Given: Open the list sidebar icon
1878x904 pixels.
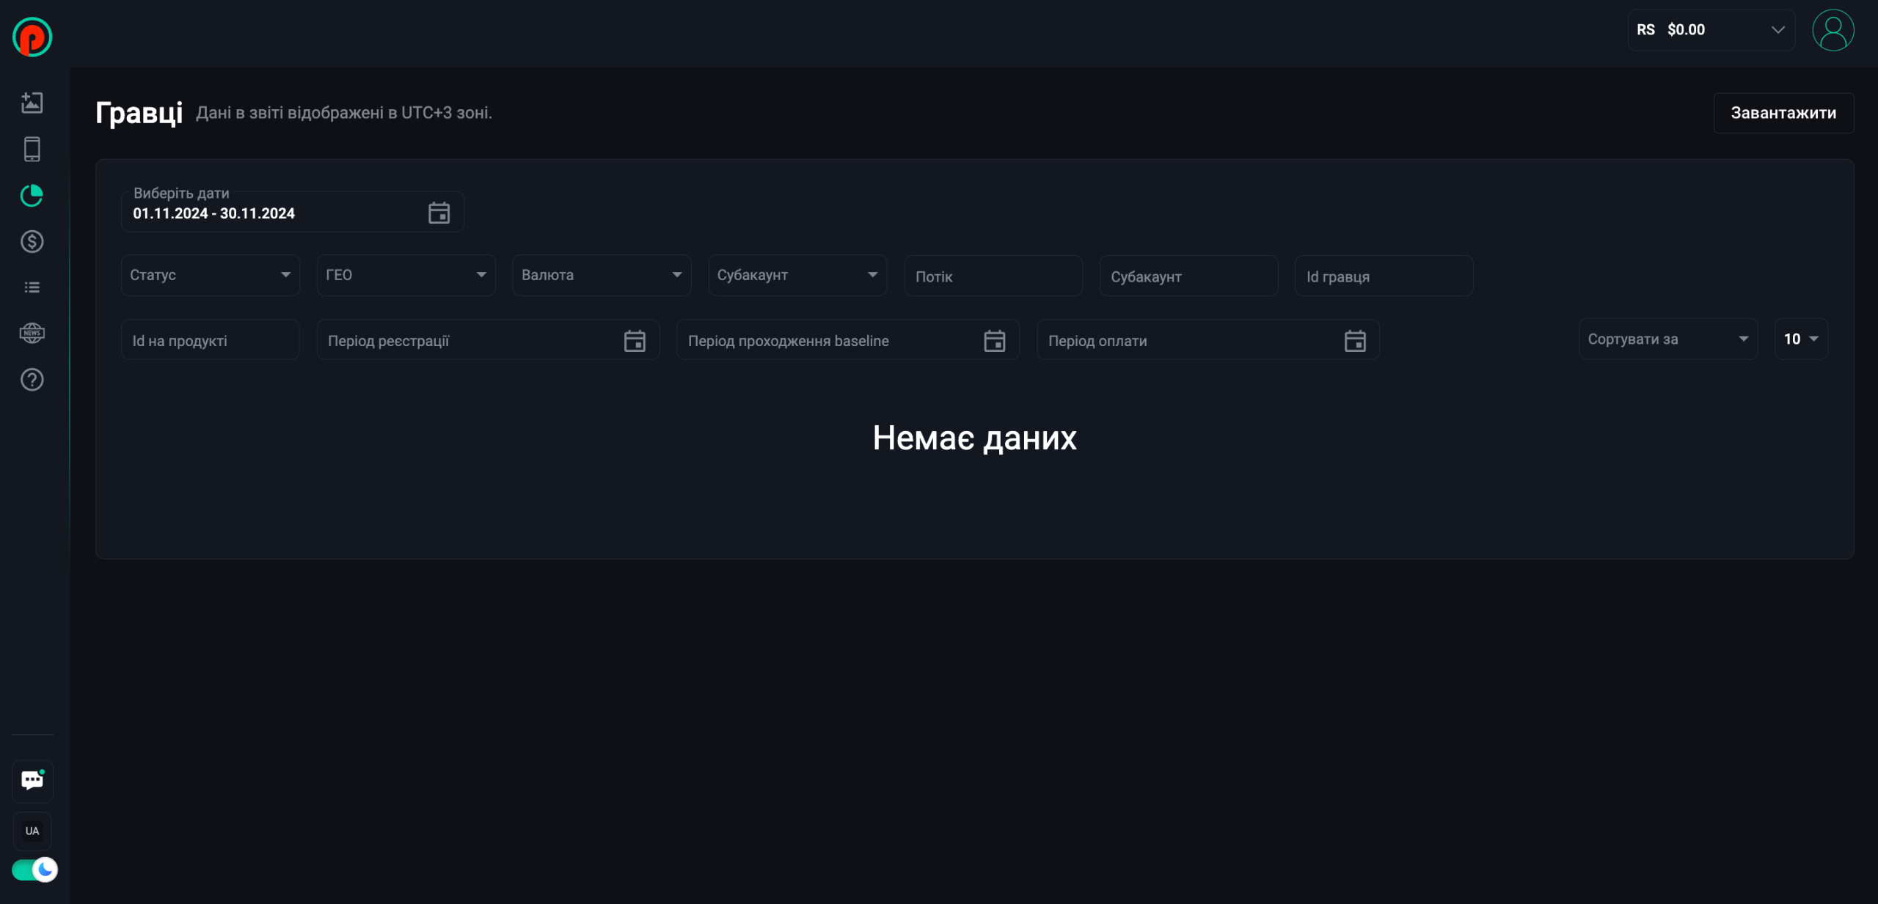Looking at the screenshot, I should pyautogui.click(x=32, y=287).
